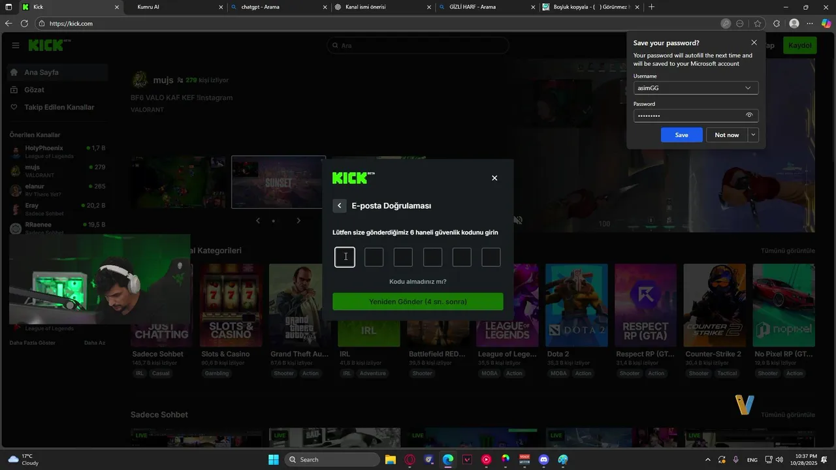Open Opera GX from the taskbar
The width and height of the screenshot is (836, 470).
tap(410, 460)
